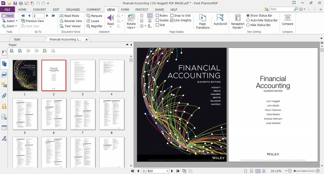
Task: Switch to the HOME ribbon tab
Action: [22, 10]
